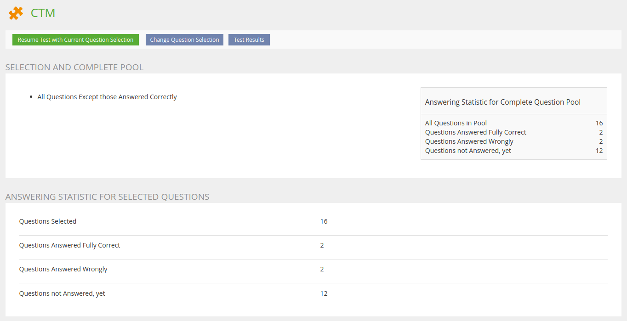Viewport: 627px width, 321px height.
Task: Click 'Answering Statistic for Selected Questions' heading
Action: pos(107,197)
